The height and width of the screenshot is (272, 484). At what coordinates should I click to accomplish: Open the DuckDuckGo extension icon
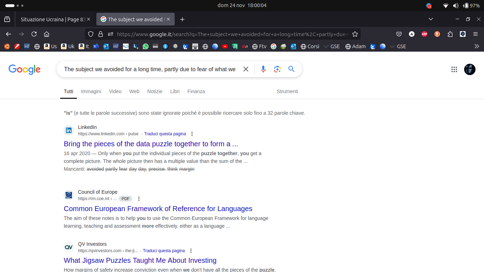point(437,34)
